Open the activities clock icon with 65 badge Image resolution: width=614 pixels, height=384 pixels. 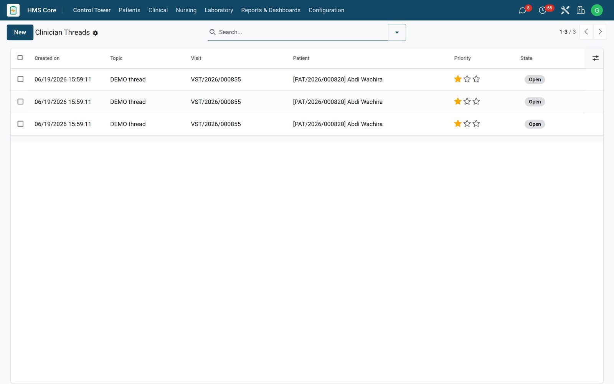tap(542, 10)
